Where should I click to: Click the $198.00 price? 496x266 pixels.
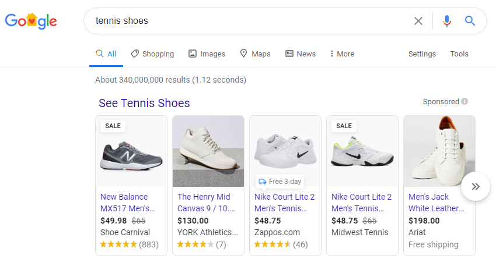[x=424, y=221]
